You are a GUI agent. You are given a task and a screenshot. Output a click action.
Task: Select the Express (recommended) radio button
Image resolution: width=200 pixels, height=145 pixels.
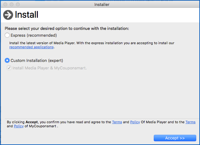7,35
